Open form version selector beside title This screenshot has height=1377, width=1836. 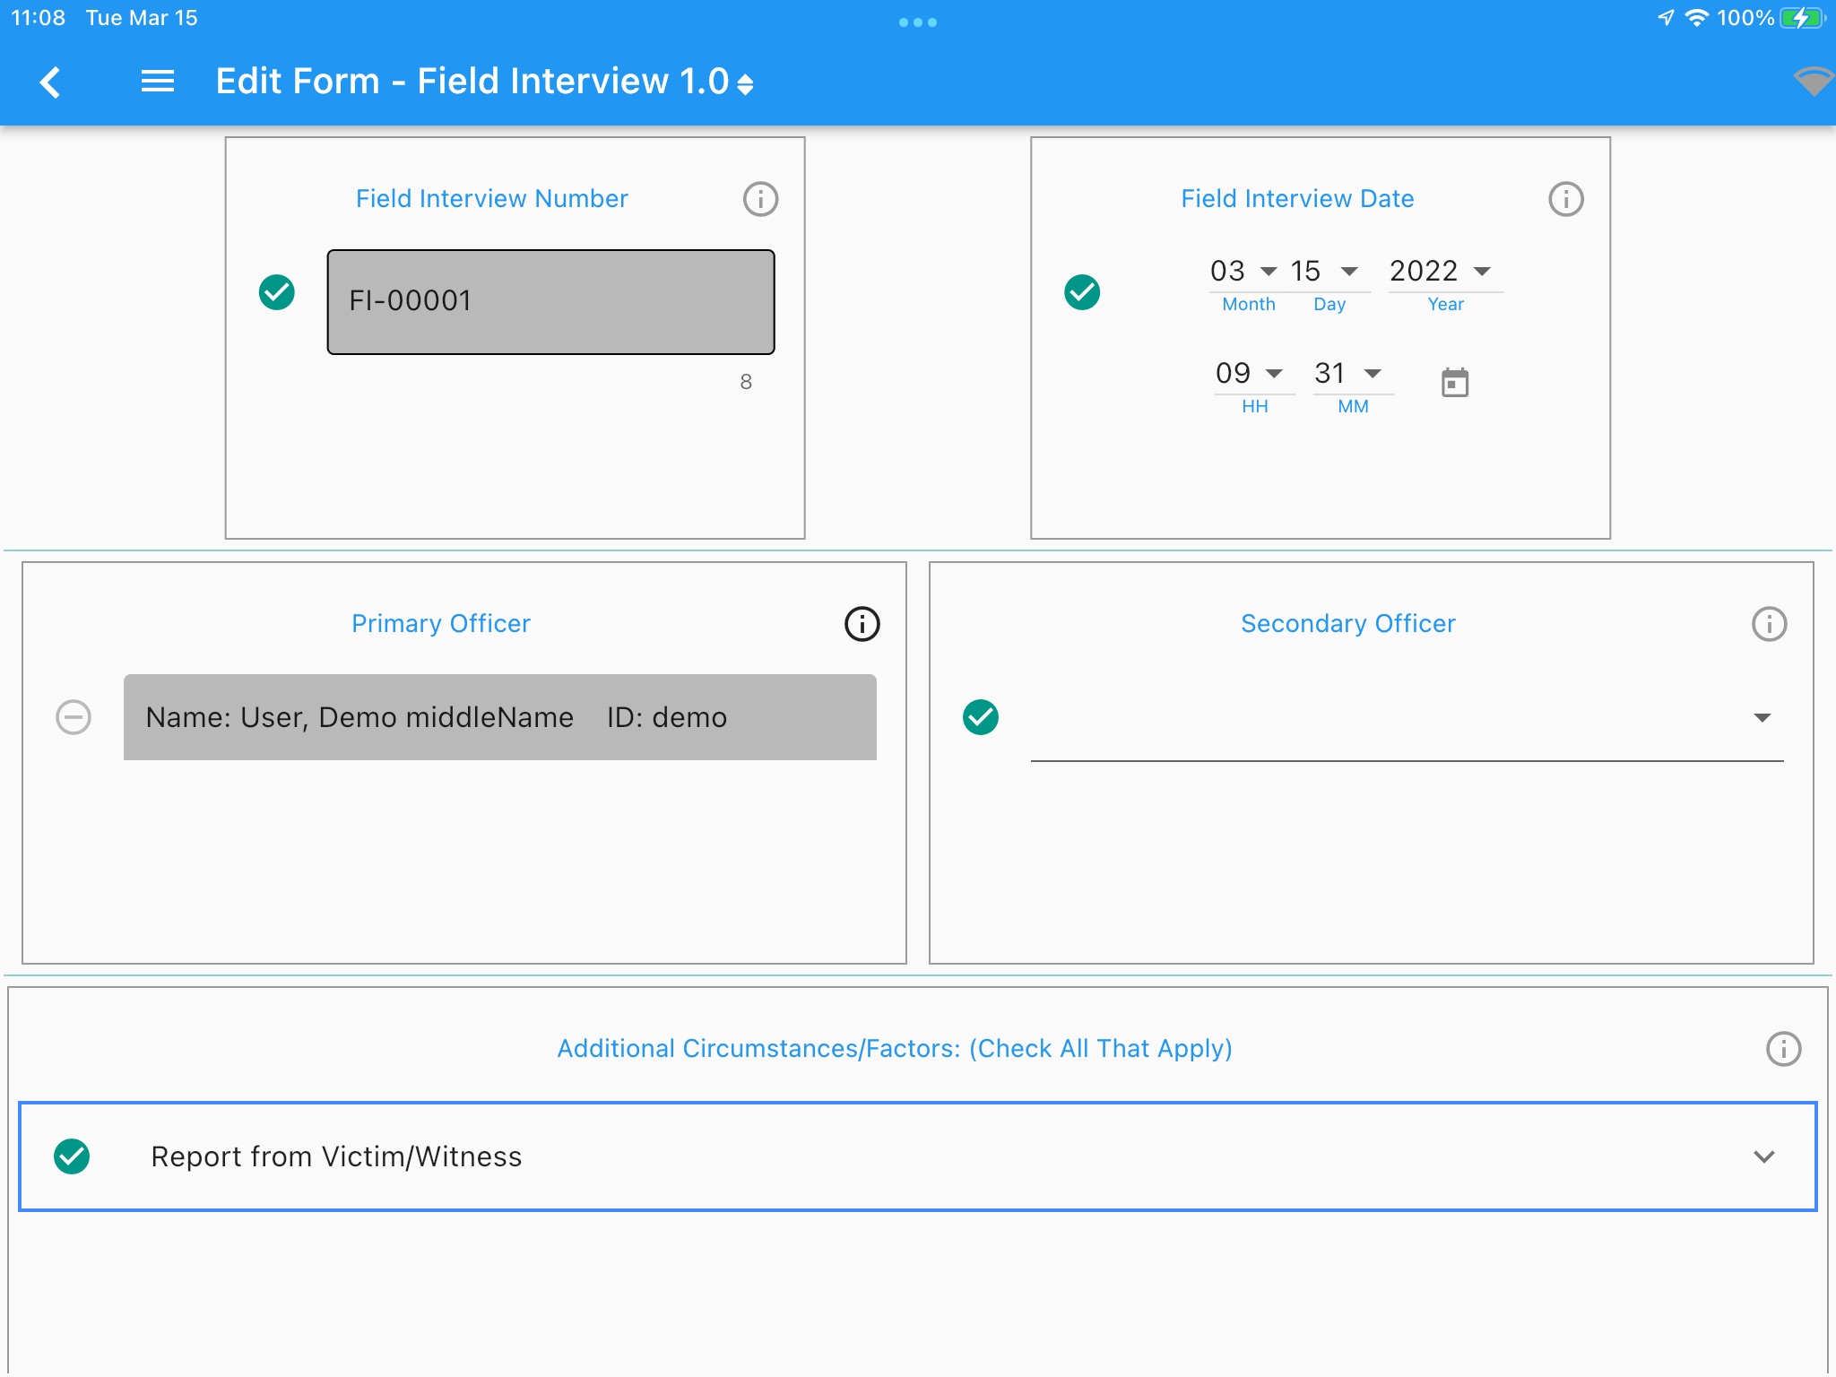(x=745, y=83)
